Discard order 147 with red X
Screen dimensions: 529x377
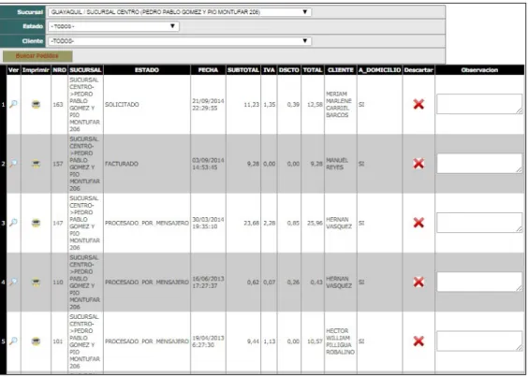(x=419, y=223)
